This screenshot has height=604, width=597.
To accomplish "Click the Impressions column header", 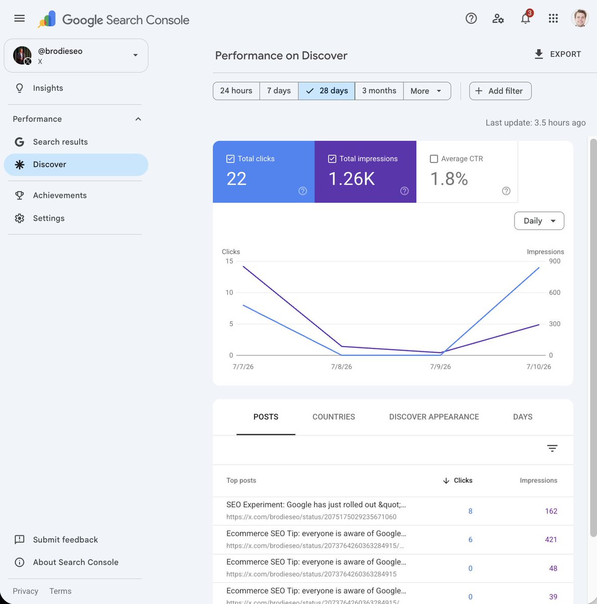I will click(x=539, y=481).
